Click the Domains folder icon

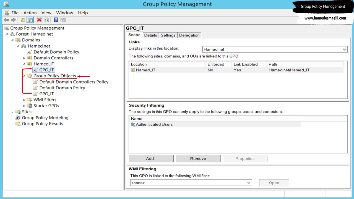click(18, 40)
